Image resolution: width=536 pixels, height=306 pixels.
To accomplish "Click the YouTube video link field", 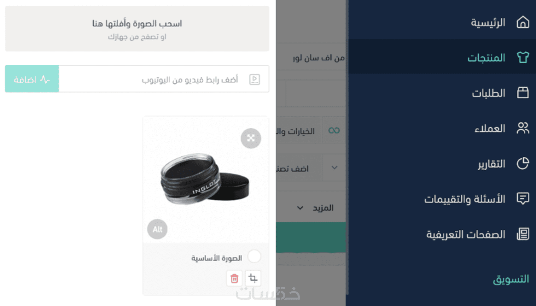I will (x=164, y=79).
